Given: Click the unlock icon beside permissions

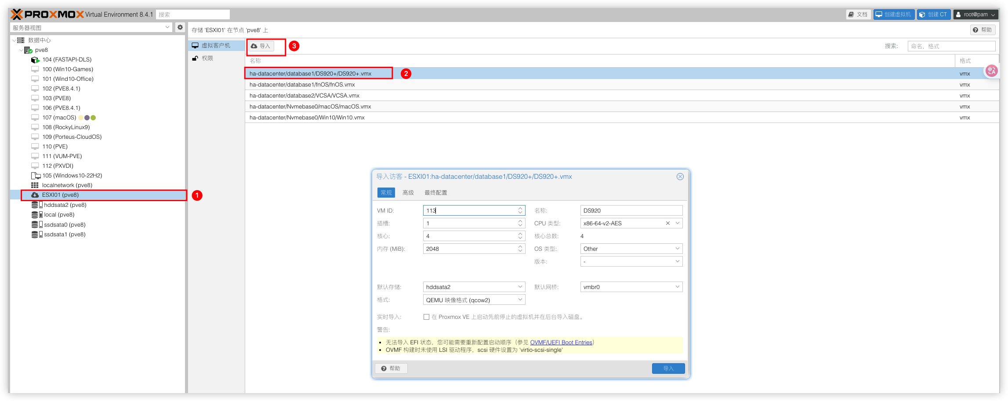Looking at the screenshot, I should point(195,58).
